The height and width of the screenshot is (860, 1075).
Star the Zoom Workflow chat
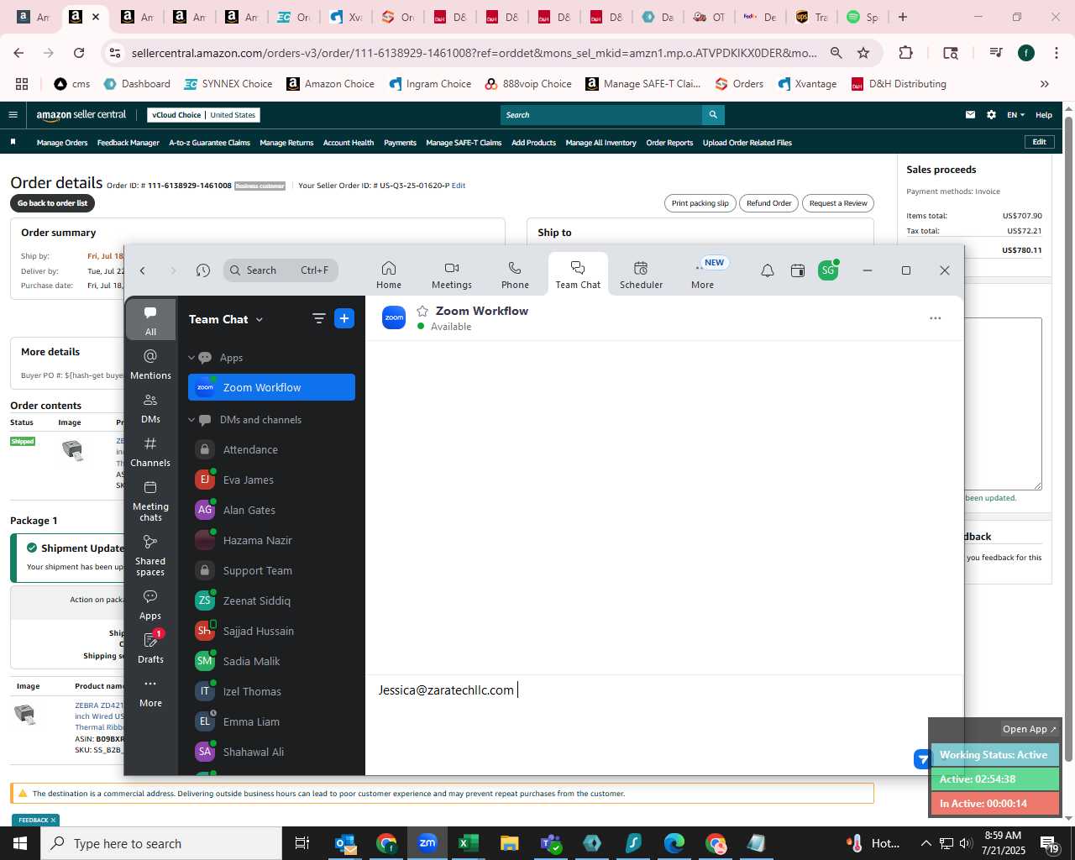[x=422, y=311]
